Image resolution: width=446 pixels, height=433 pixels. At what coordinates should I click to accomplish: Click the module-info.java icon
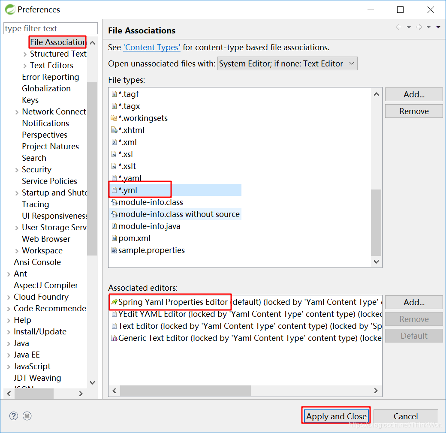(114, 226)
